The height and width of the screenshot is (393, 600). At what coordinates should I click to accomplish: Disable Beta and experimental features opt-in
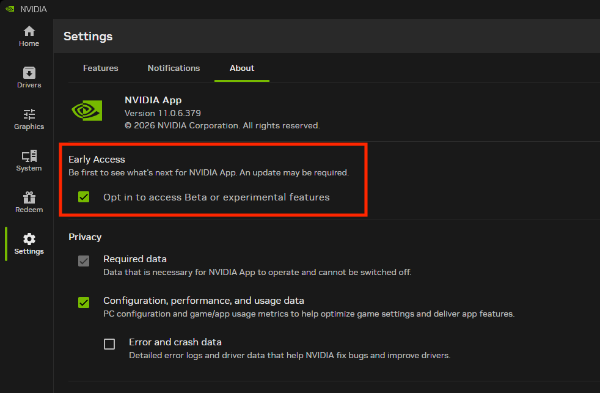click(84, 197)
